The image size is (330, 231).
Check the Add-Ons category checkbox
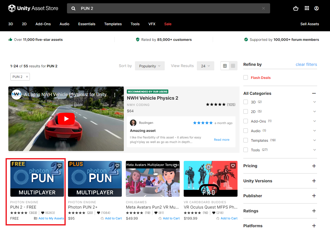click(x=246, y=121)
